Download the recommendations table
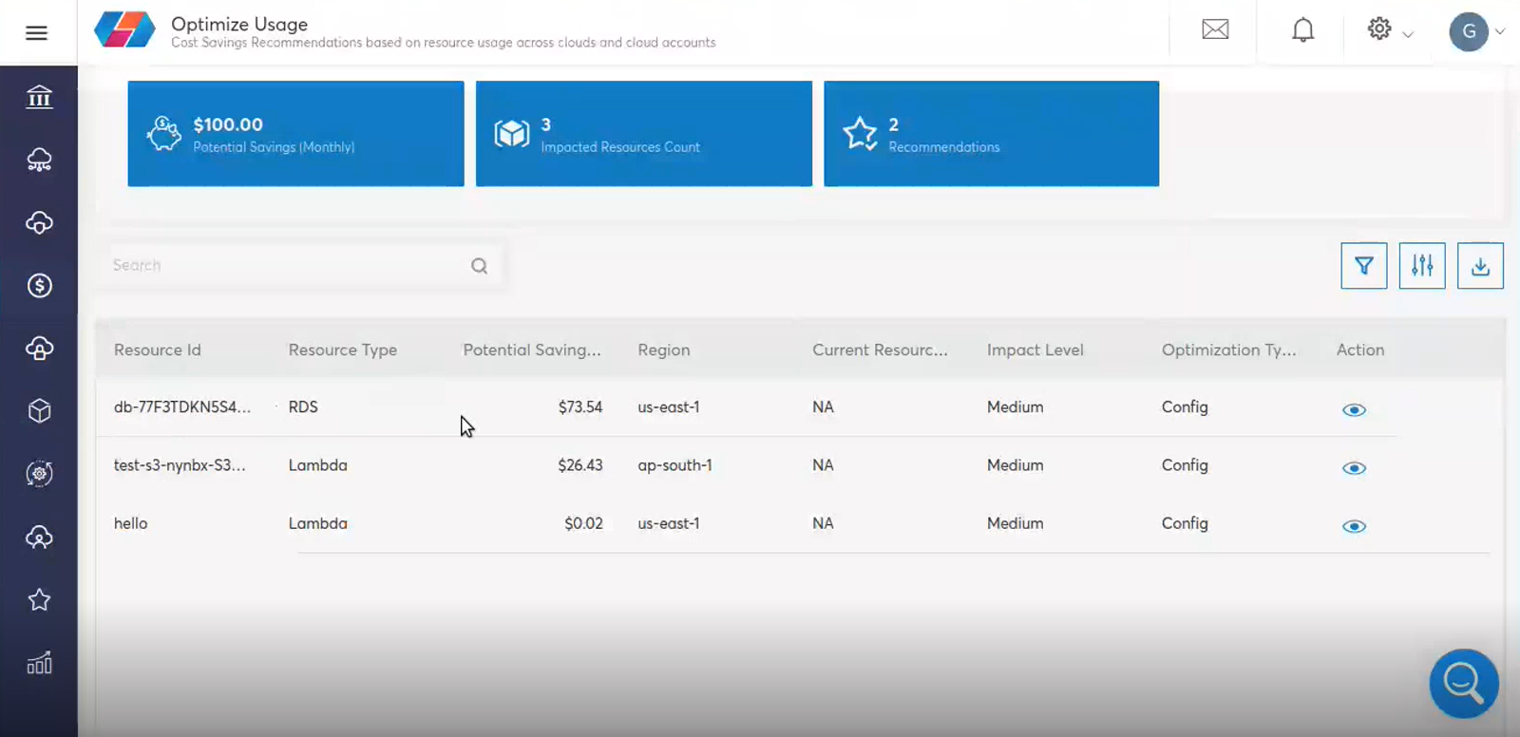This screenshot has width=1520, height=737. tap(1480, 266)
